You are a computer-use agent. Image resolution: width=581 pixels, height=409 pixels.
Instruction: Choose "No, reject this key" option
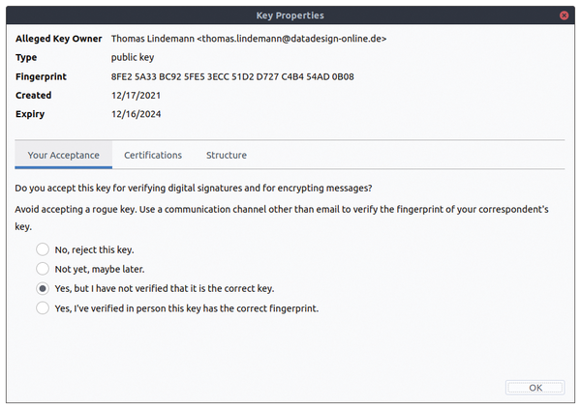tap(43, 249)
